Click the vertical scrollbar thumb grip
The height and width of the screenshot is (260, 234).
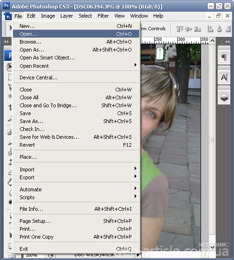click(x=213, y=139)
